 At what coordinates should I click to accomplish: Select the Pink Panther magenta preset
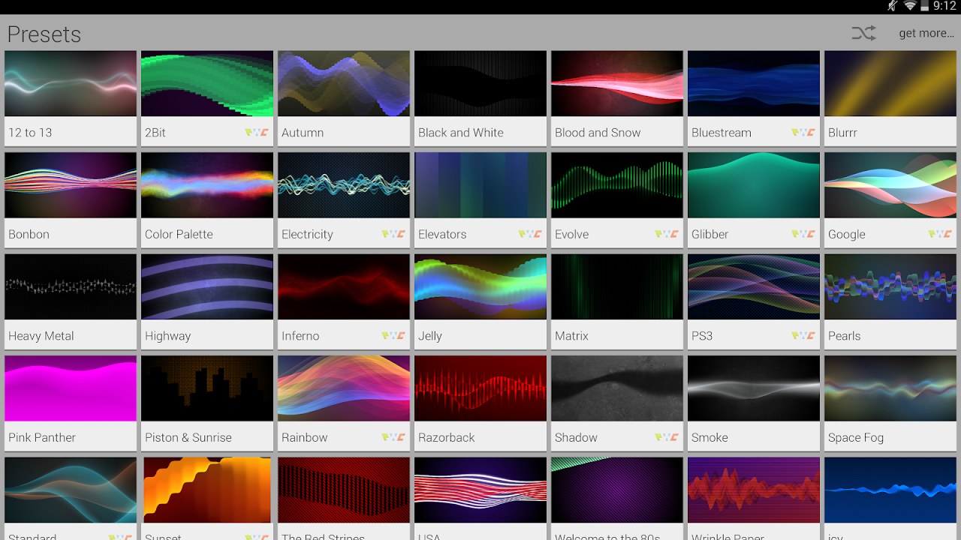[71, 388]
